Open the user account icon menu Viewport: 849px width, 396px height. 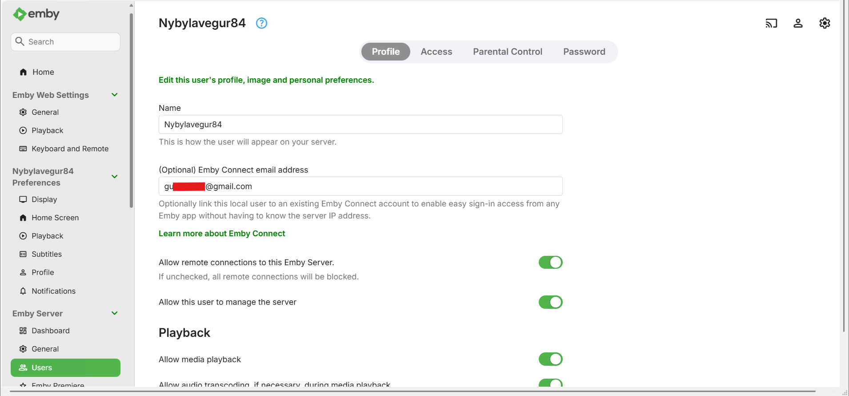coord(798,23)
